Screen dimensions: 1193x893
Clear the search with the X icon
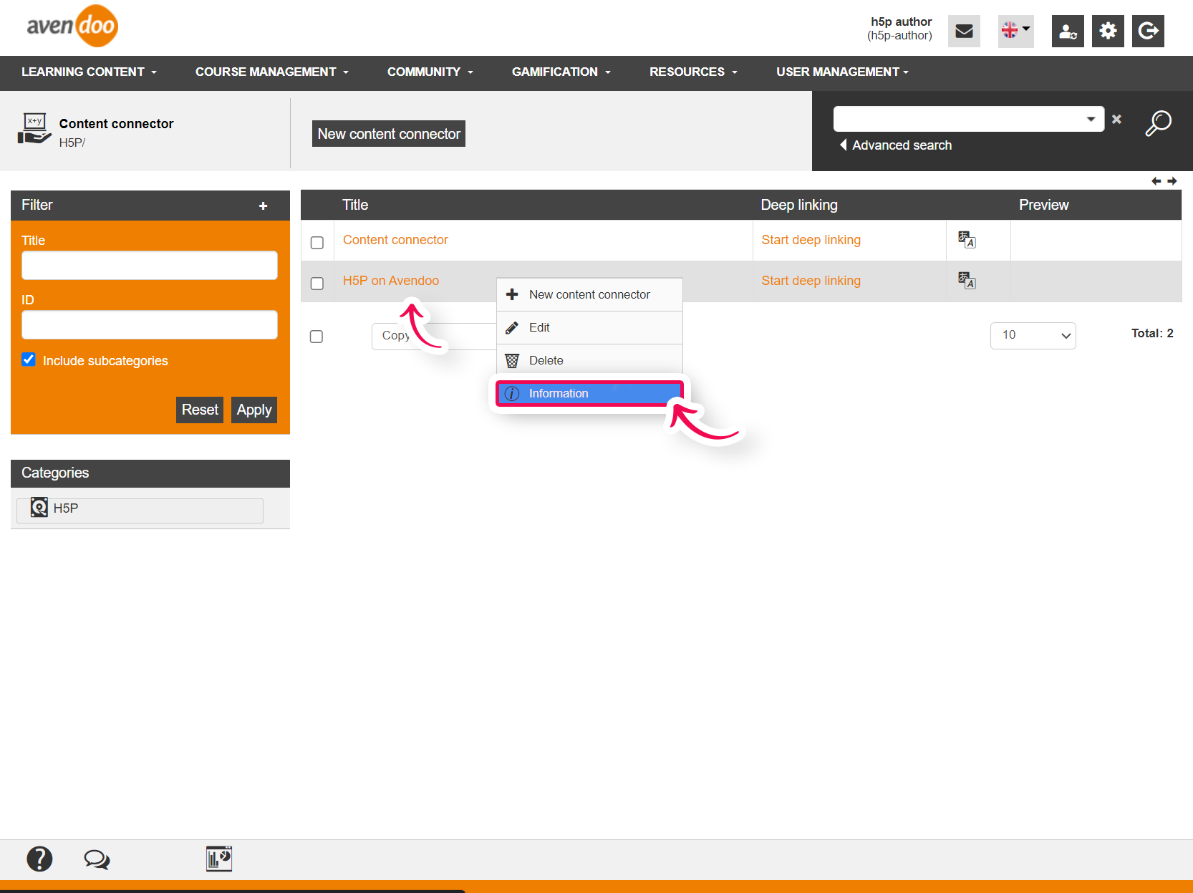(1116, 120)
